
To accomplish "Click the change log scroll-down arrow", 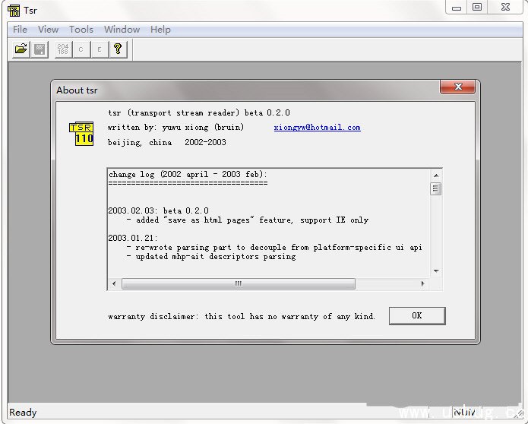I will (x=436, y=271).
